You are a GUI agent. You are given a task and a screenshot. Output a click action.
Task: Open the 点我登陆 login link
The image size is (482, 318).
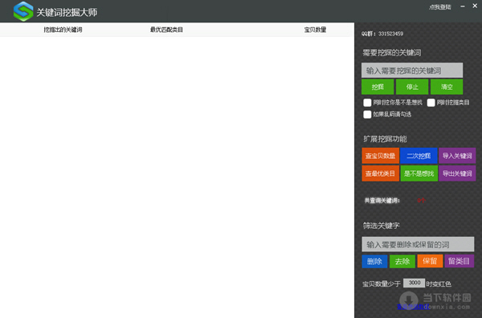pyautogui.click(x=440, y=7)
